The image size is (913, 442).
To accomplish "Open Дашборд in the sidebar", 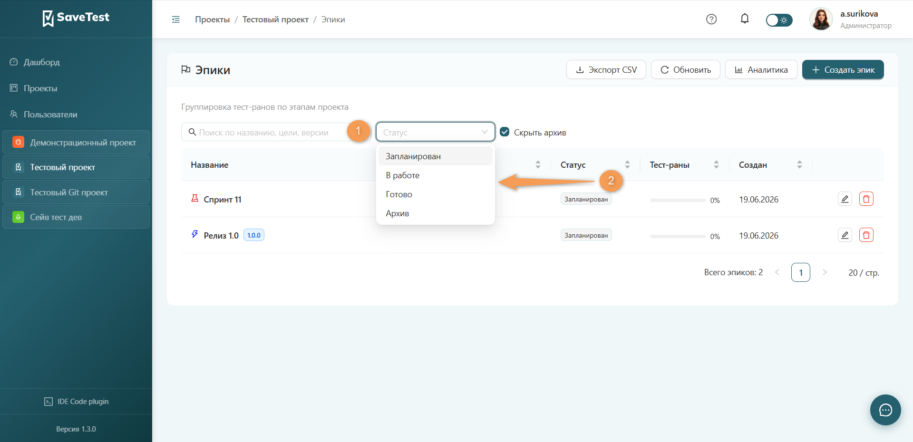I will pos(41,62).
